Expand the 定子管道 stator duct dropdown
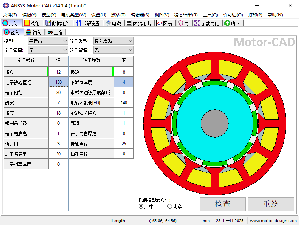Viewport: 299px width, 225px height. [48, 50]
